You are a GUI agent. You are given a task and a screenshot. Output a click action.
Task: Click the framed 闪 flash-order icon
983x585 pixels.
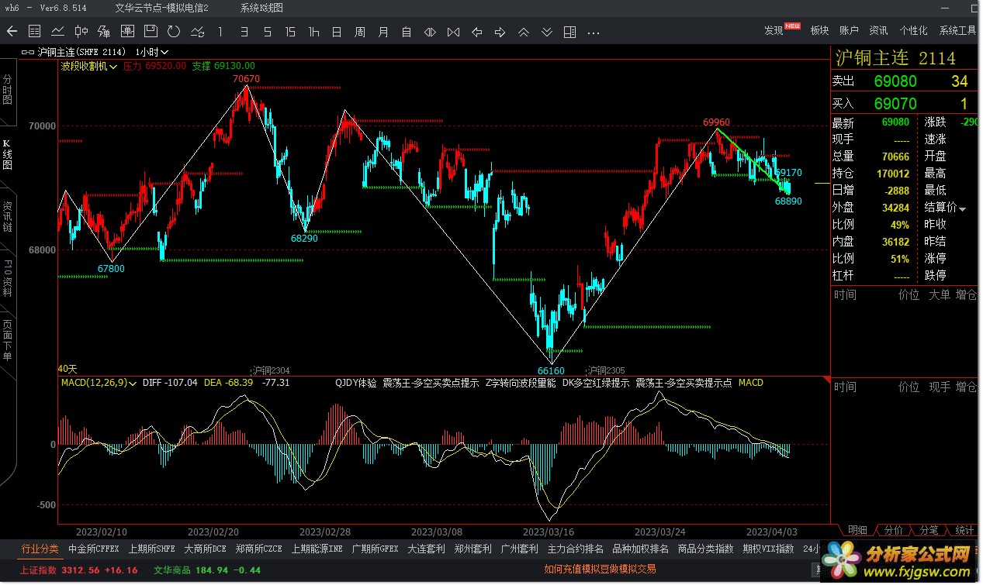(x=127, y=32)
